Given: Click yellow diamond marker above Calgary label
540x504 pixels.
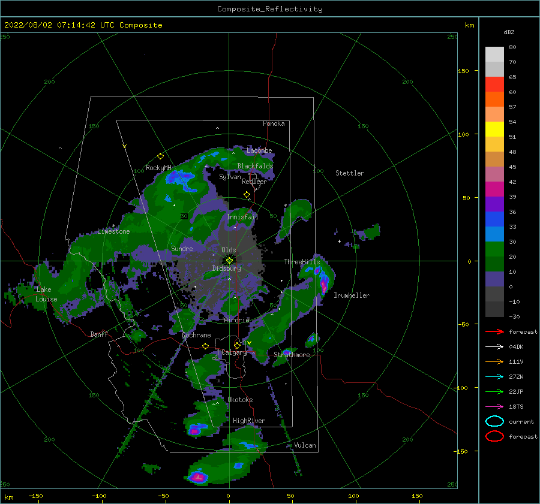Looking at the screenshot, I should click(x=237, y=345).
